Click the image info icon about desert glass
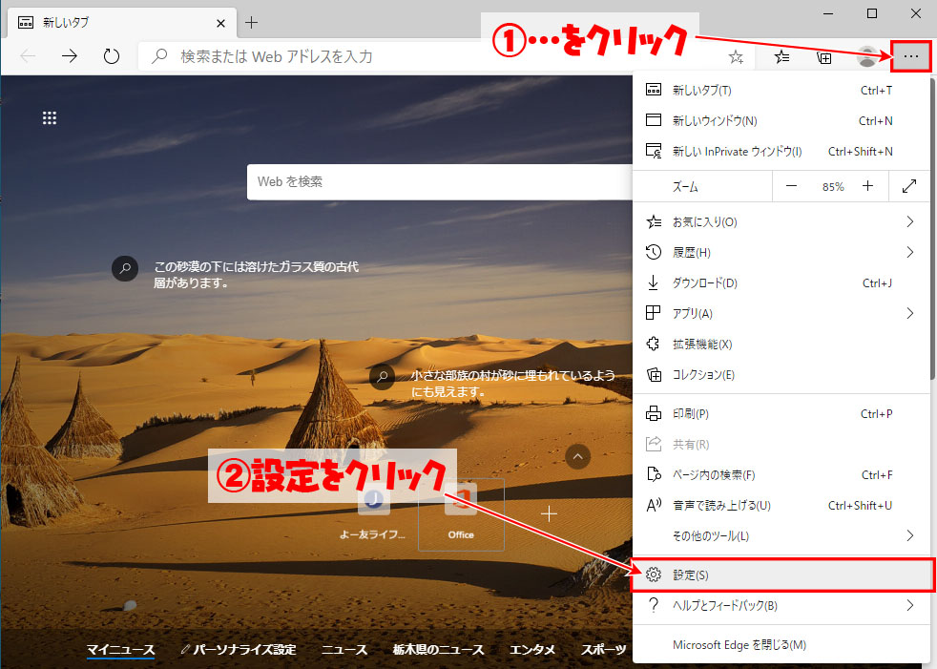Viewport: 937px width, 669px height. [125, 268]
